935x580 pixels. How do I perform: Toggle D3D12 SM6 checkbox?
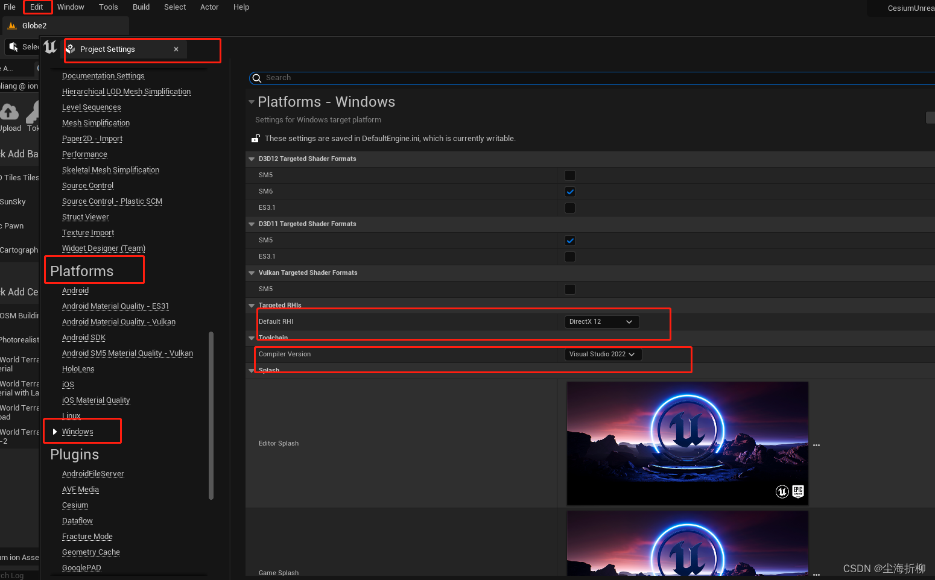click(570, 192)
